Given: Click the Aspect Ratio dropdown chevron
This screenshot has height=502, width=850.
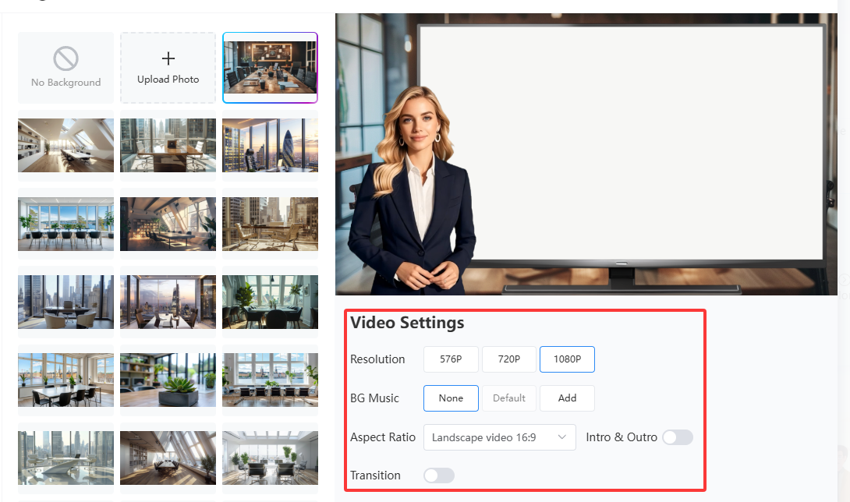Looking at the screenshot, I should point(562,437).
